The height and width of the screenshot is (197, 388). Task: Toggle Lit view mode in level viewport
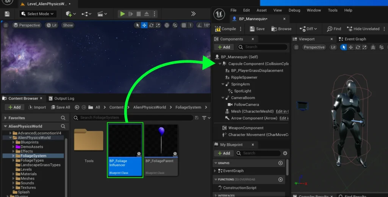click(52, 25)
